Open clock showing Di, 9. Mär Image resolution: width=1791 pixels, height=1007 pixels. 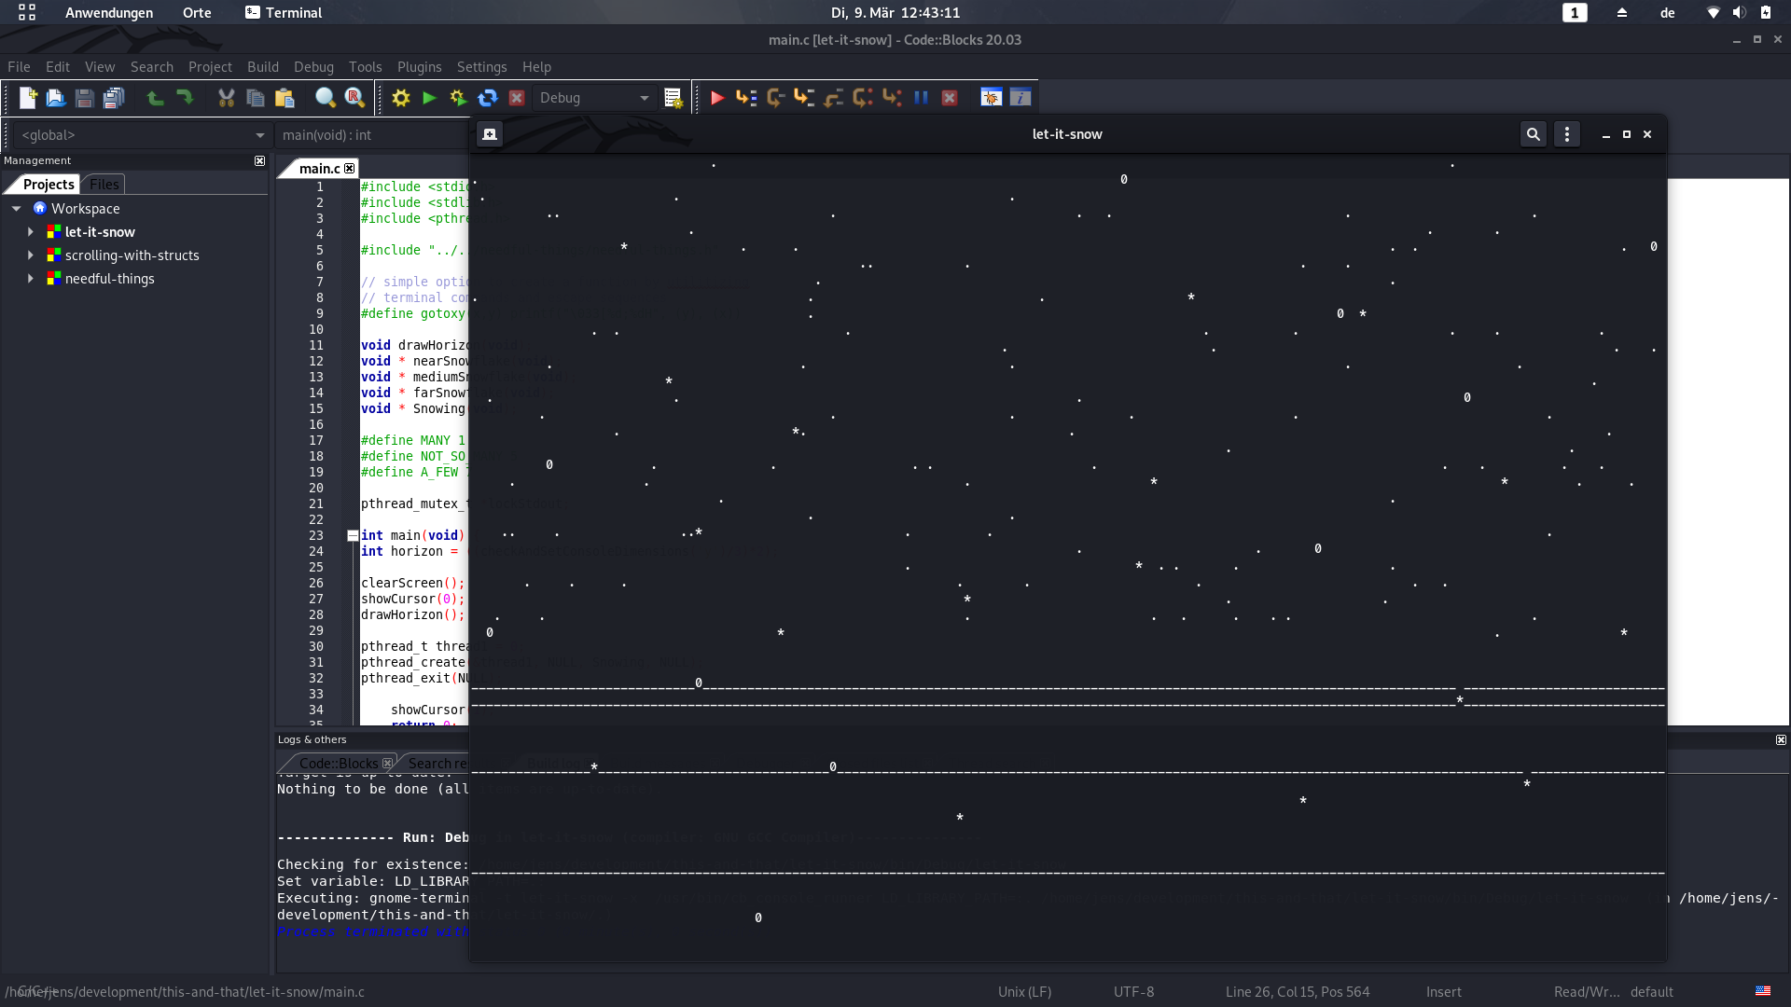[895, 13]
